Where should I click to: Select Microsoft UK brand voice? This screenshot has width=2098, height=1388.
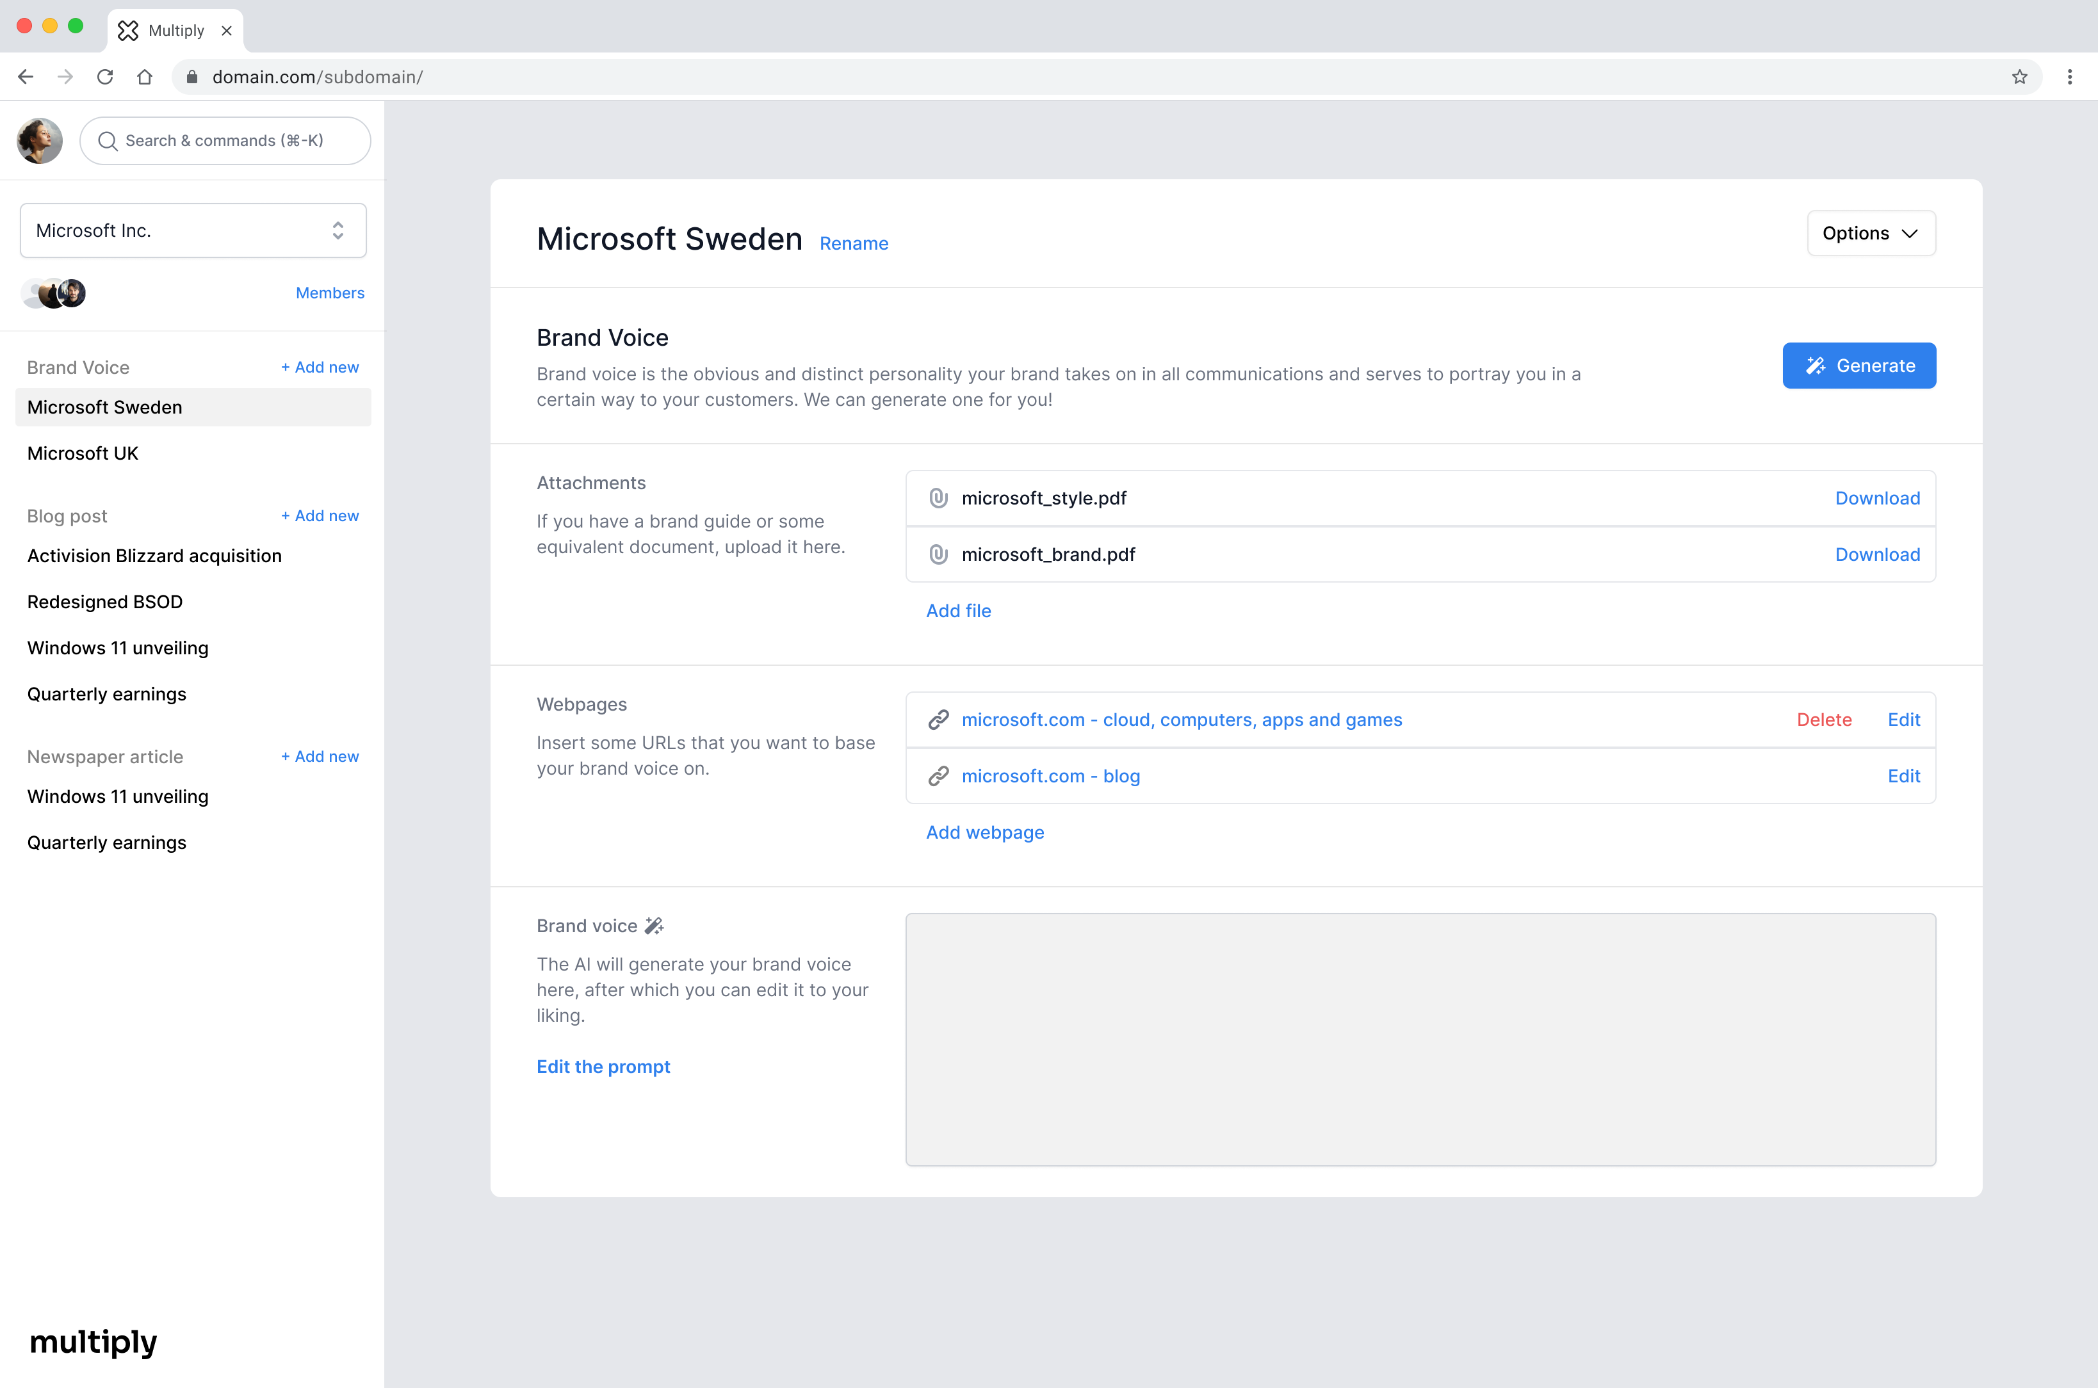[x=83, y=453]
